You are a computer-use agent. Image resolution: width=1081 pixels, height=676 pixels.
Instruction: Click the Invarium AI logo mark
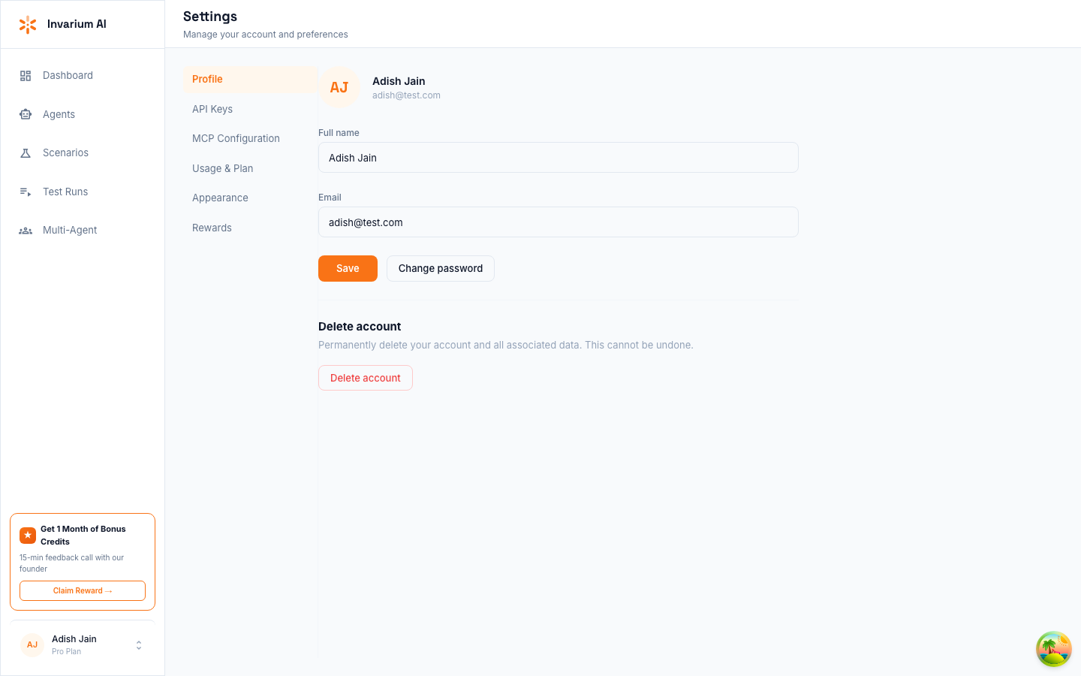pos(28,24)
